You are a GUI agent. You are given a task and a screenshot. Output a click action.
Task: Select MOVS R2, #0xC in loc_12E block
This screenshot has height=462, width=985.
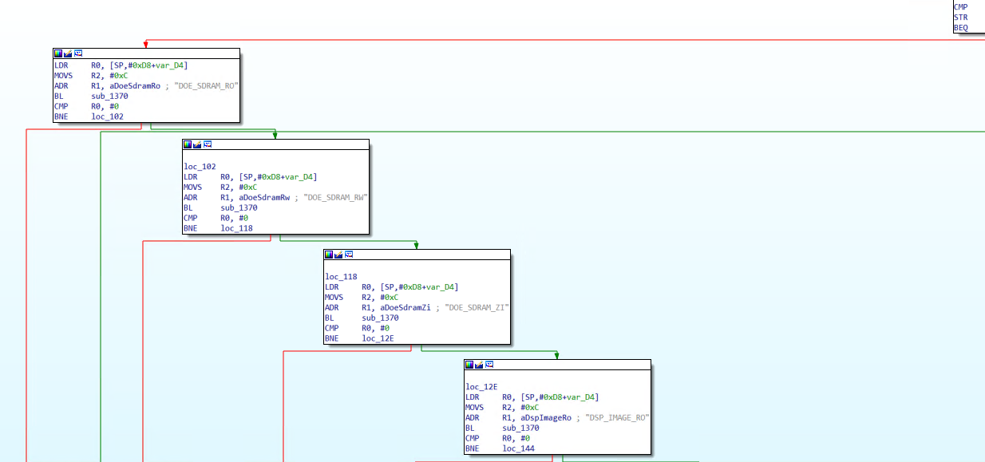point(501,408)
